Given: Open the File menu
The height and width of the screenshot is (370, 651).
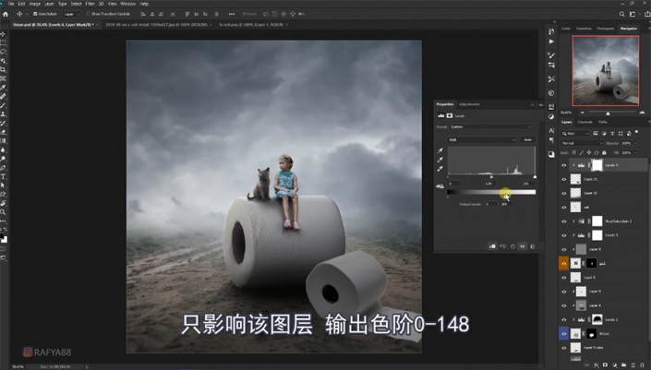Looking at the screenshot, I should coord(11,4).
